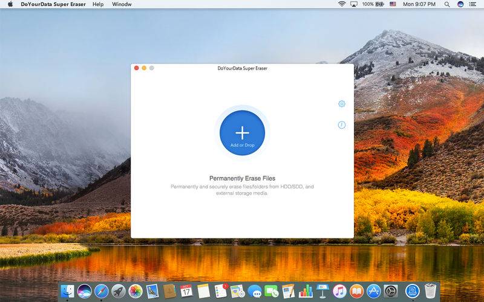Open the Apple menu
The image size is (484, 302).
(10, 4)
